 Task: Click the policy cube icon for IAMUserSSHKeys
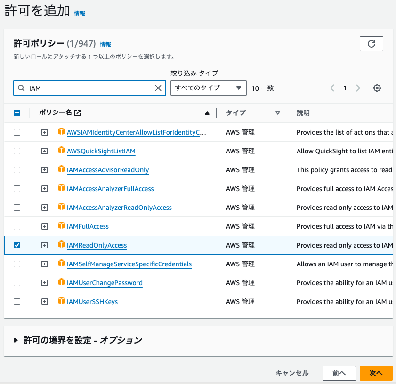coord(61,301)
